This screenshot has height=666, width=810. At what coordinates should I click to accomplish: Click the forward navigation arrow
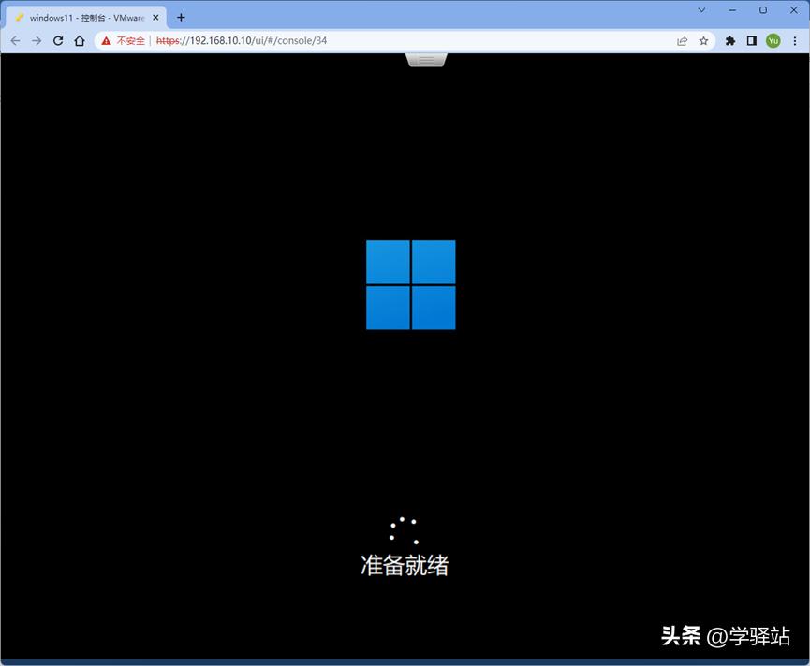(37, 40)
